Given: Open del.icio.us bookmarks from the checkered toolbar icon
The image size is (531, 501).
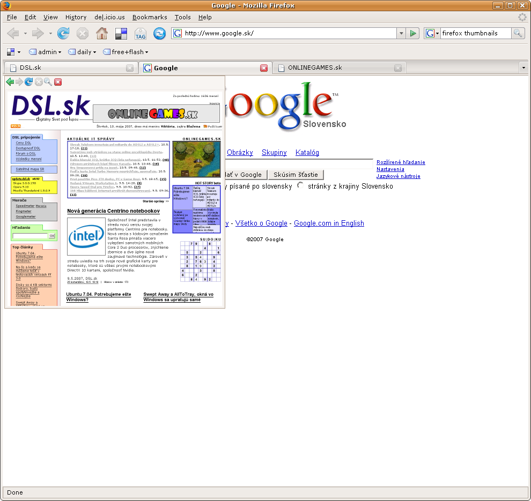Looking at the screenshot, I should click(121, 33).
